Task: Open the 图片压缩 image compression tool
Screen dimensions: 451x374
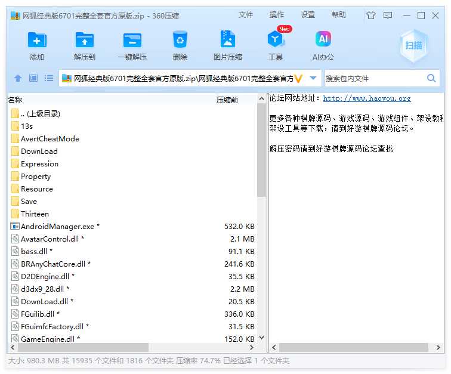Action: click(x=228, y=39)
